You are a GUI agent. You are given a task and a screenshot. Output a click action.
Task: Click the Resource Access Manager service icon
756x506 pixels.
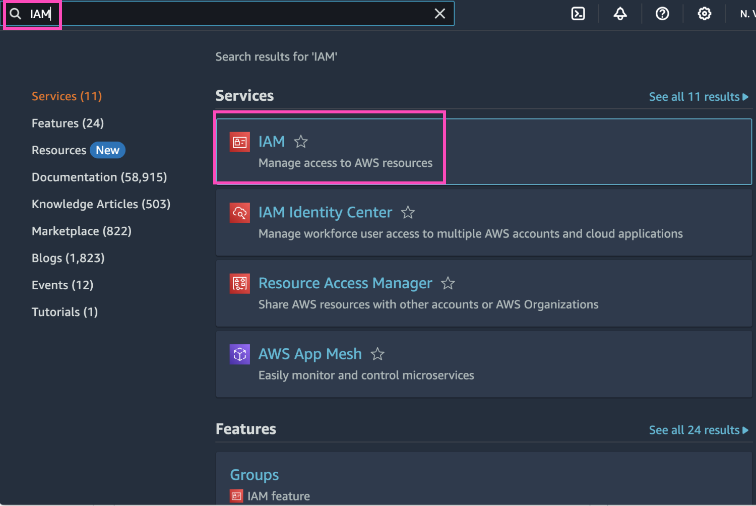240,283
